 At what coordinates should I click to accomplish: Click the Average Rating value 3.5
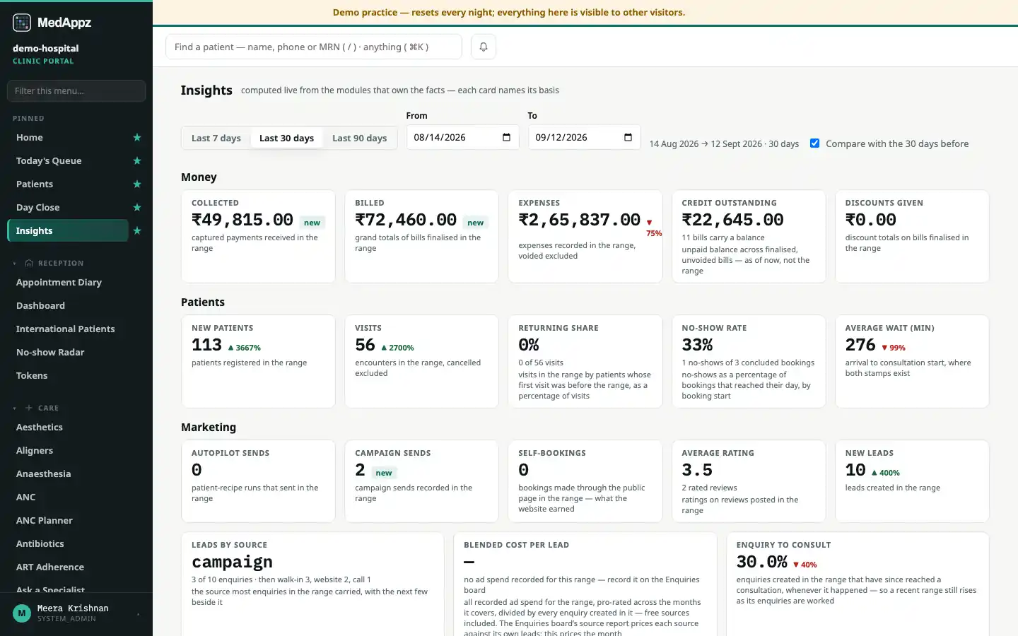coord(697,470)
